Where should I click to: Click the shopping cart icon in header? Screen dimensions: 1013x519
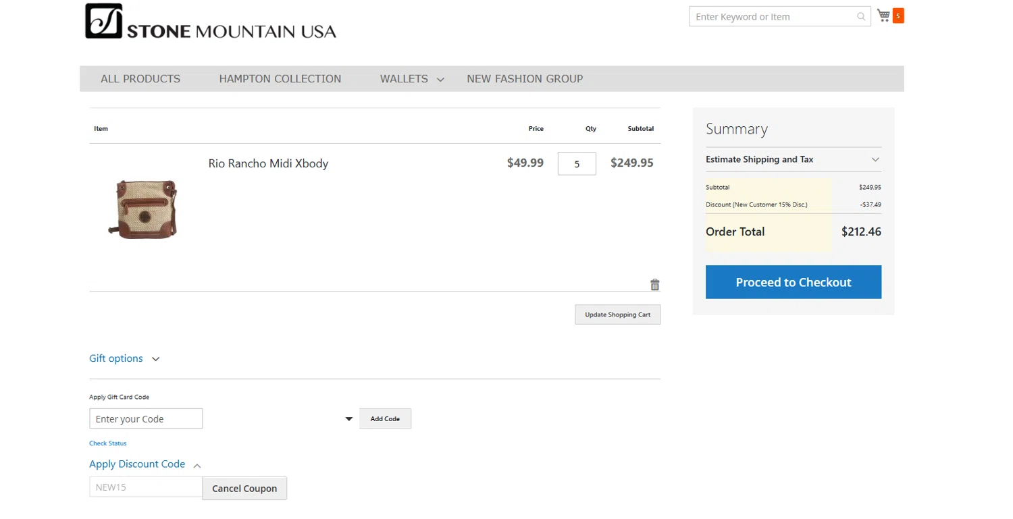click(x=883, y=16)
